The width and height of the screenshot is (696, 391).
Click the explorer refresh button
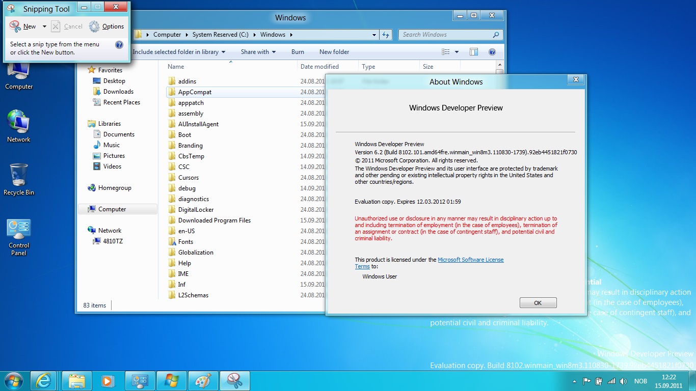pyautogui.click(x=386, y=35)
